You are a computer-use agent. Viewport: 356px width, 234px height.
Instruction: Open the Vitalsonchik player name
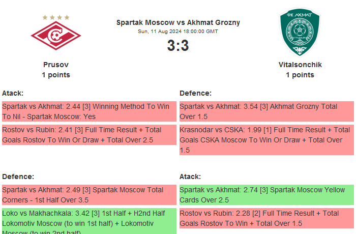point(300,65)
